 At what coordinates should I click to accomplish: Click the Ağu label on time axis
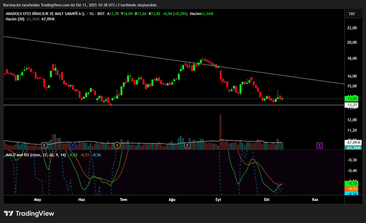pyautogui.click(x=172, y=200)
